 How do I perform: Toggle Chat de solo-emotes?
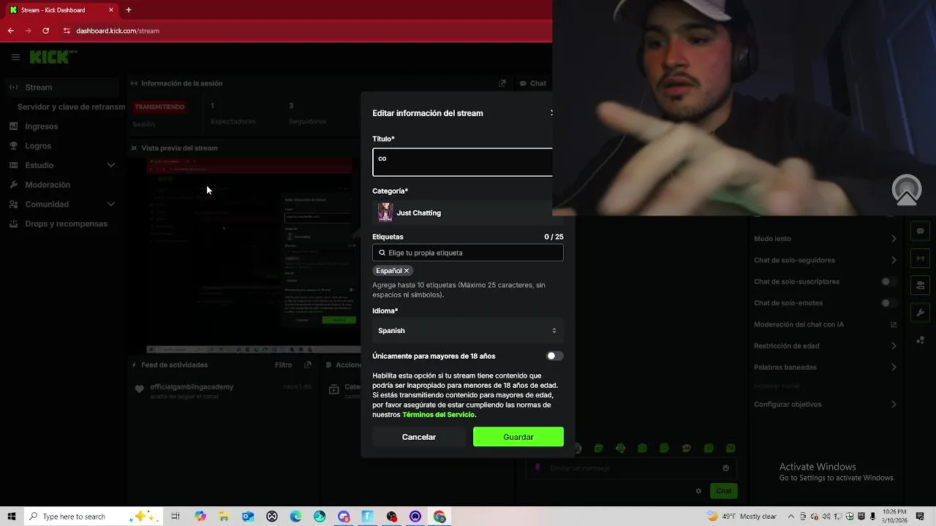(x=888, y=303)
